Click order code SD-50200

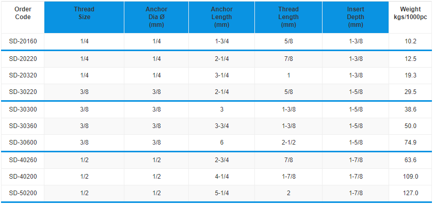(23, 193)
